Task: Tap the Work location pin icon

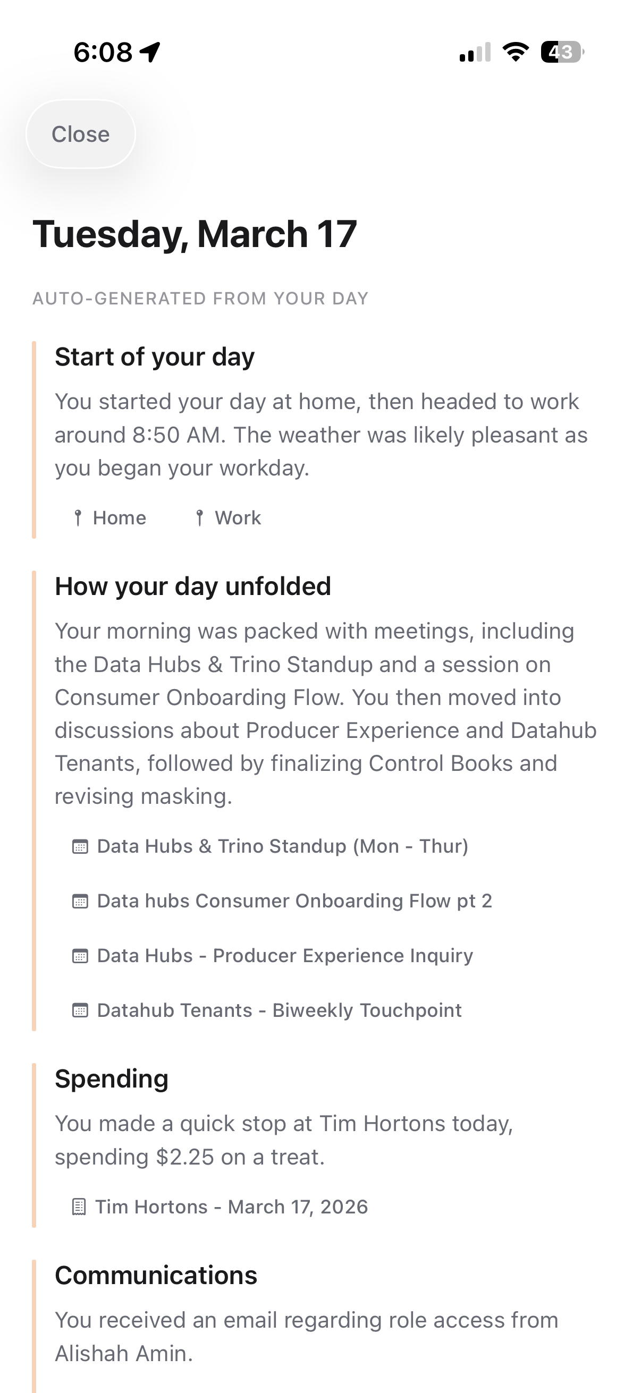Action: (x=200, y=518)
